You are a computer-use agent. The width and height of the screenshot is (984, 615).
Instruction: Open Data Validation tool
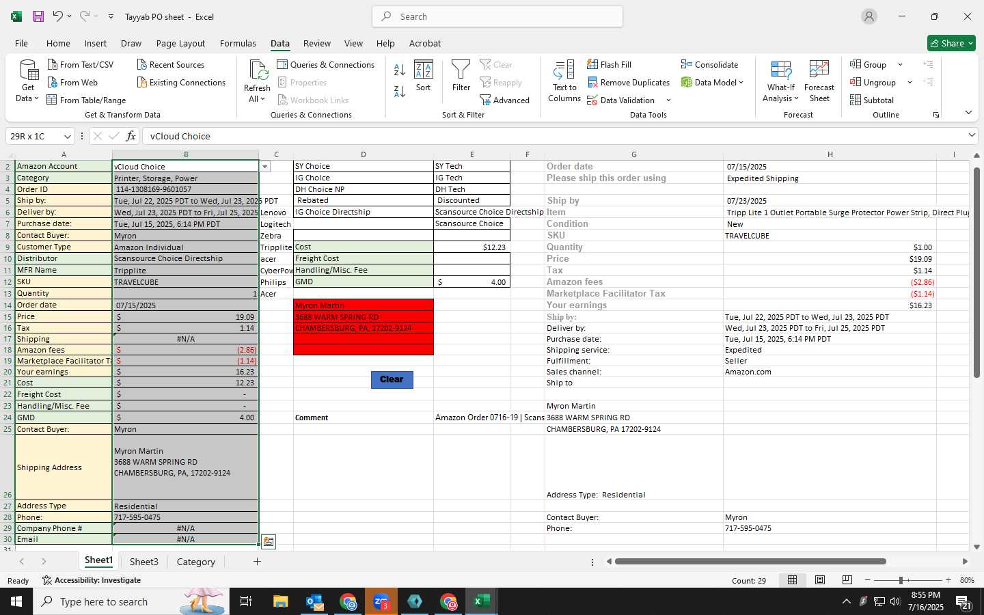(620, 100)
